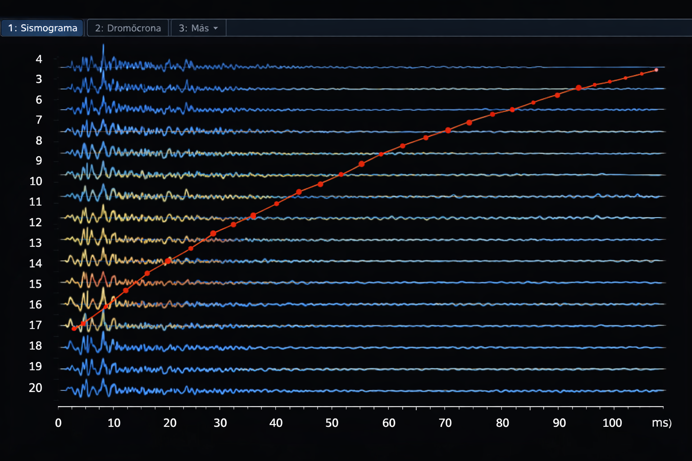This screenshot has width=692, height=461.
Task: Select the red pick where the curve crosses trace 12
Action: point(253,216)
